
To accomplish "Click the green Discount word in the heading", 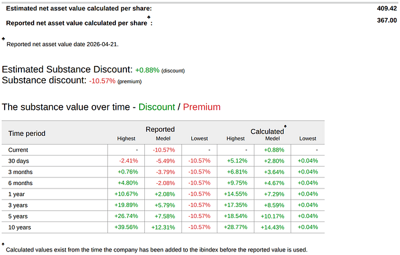I will click(157, 107).
